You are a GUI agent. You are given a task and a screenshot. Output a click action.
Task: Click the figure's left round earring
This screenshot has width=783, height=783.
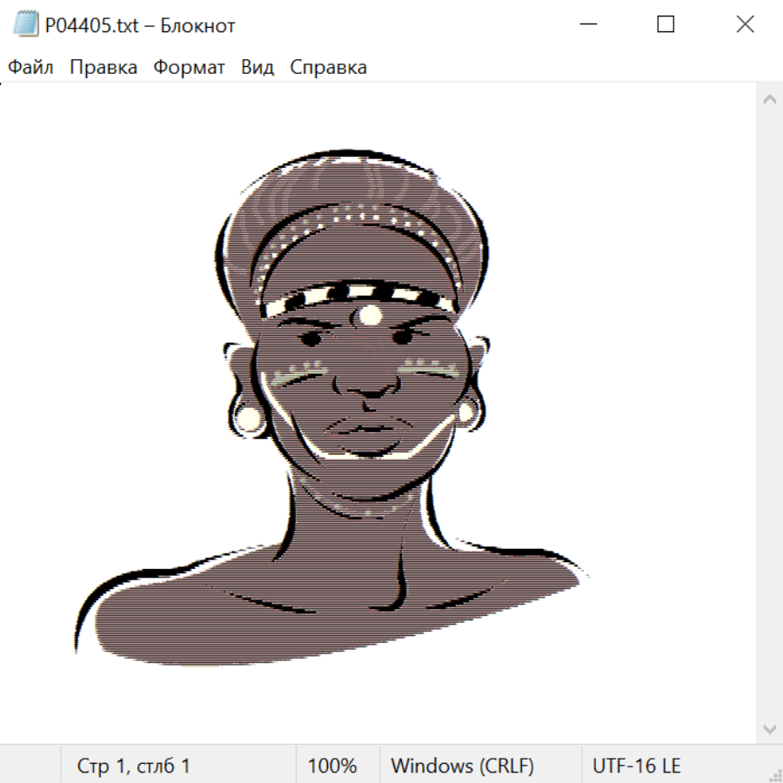[249, 418]
